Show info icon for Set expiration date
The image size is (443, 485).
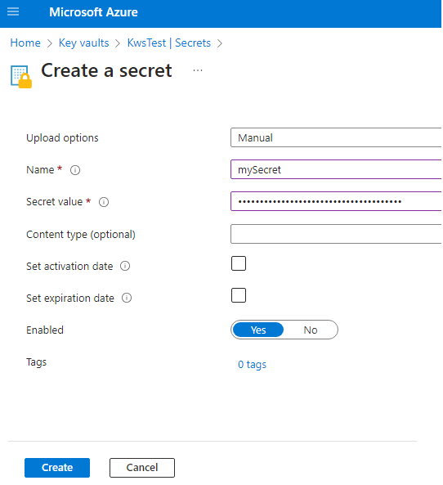pyautogui.click(x=127, y=298)
